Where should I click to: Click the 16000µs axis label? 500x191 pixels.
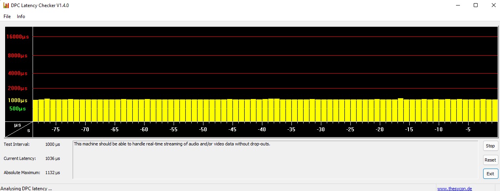17,37
